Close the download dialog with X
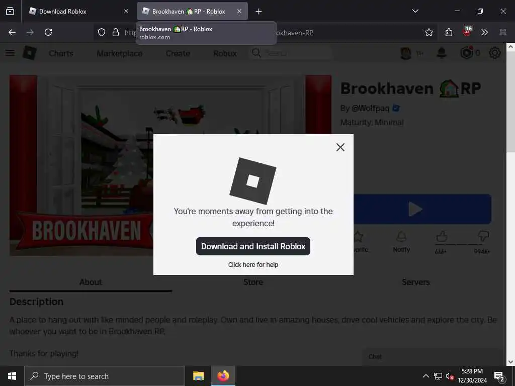The width and height of the screenshot is (515, 386). pyautogui.click(x=340, y=147)
